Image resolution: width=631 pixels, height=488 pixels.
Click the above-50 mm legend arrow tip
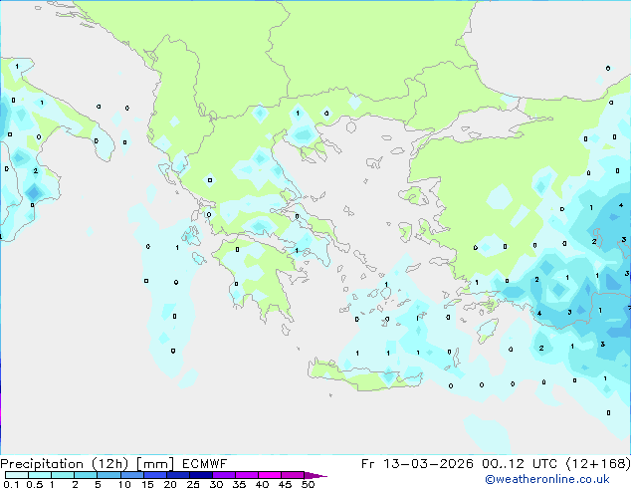point(315,476)
